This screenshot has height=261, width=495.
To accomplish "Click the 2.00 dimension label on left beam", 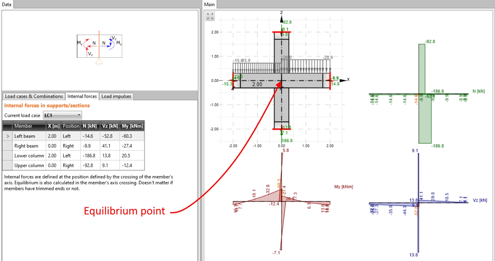I will coord(257,84).
